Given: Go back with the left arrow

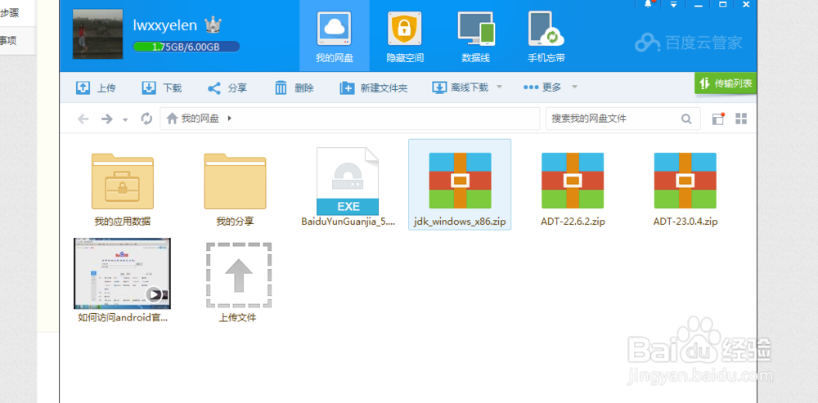Looking at the screenshot, I should (x=83, y=119).
